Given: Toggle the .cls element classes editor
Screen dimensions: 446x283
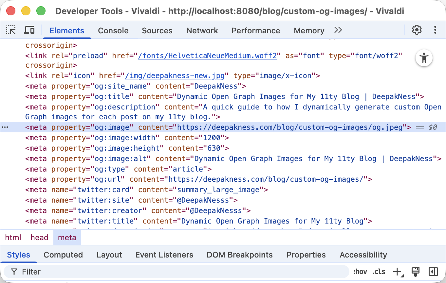Looking at the screenshot, I should (379, 272).
